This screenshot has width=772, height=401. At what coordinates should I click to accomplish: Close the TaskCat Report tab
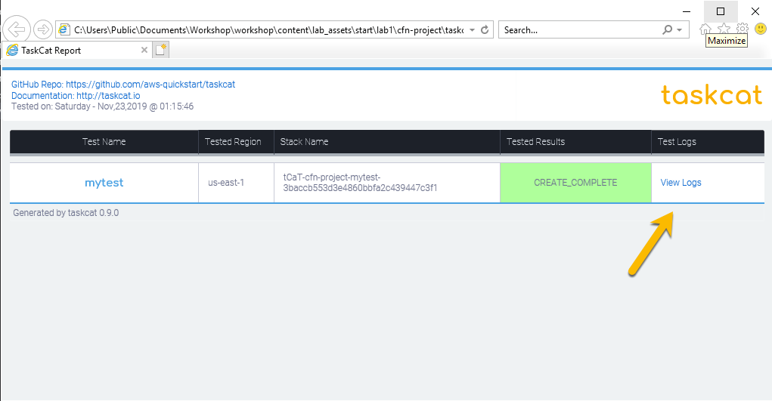[144, 50]
